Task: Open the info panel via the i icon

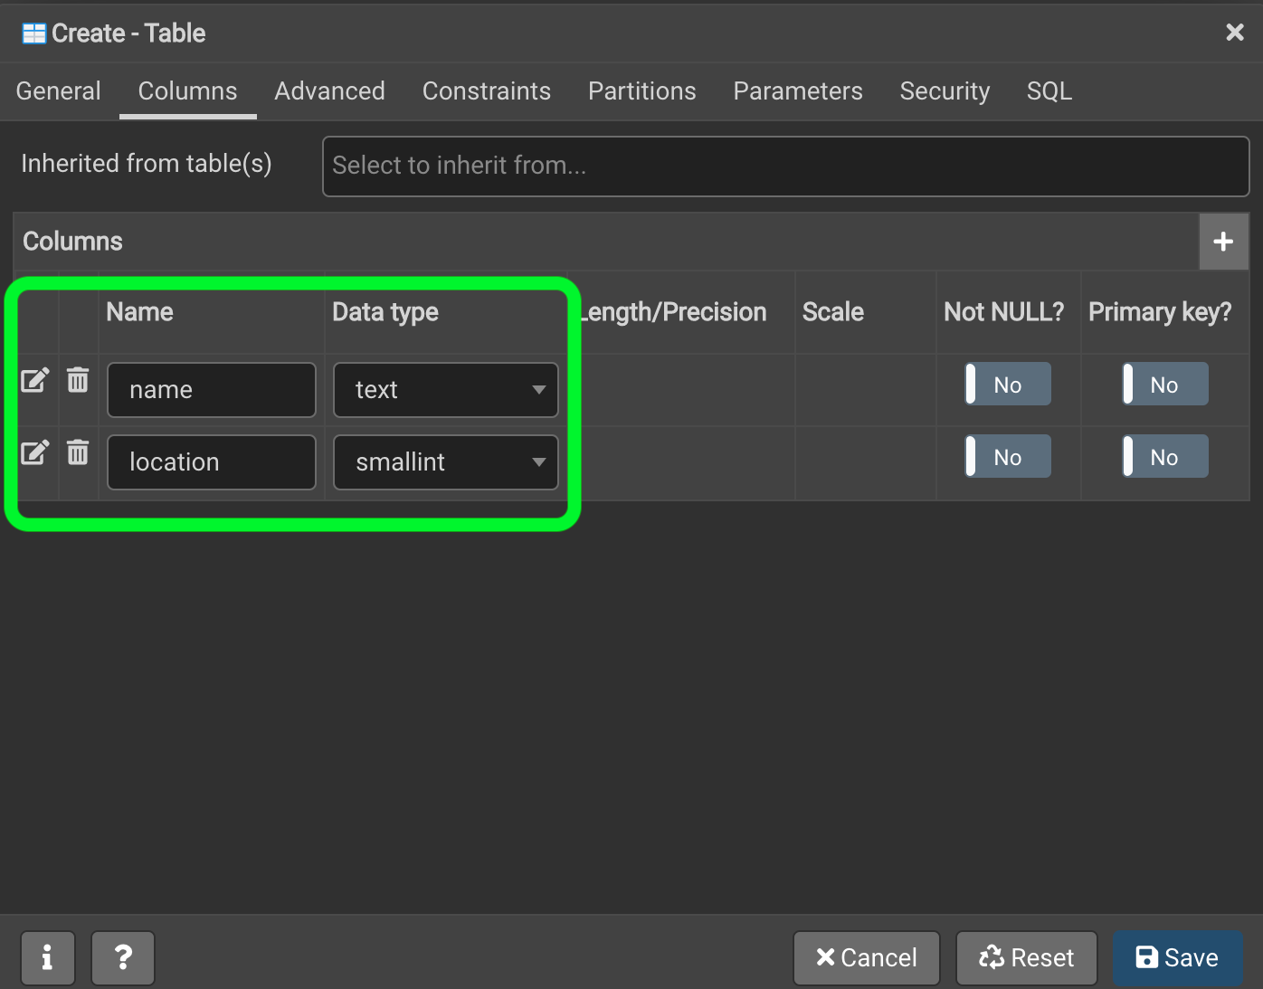Action: pyautogui.click(x=47, y=957)
